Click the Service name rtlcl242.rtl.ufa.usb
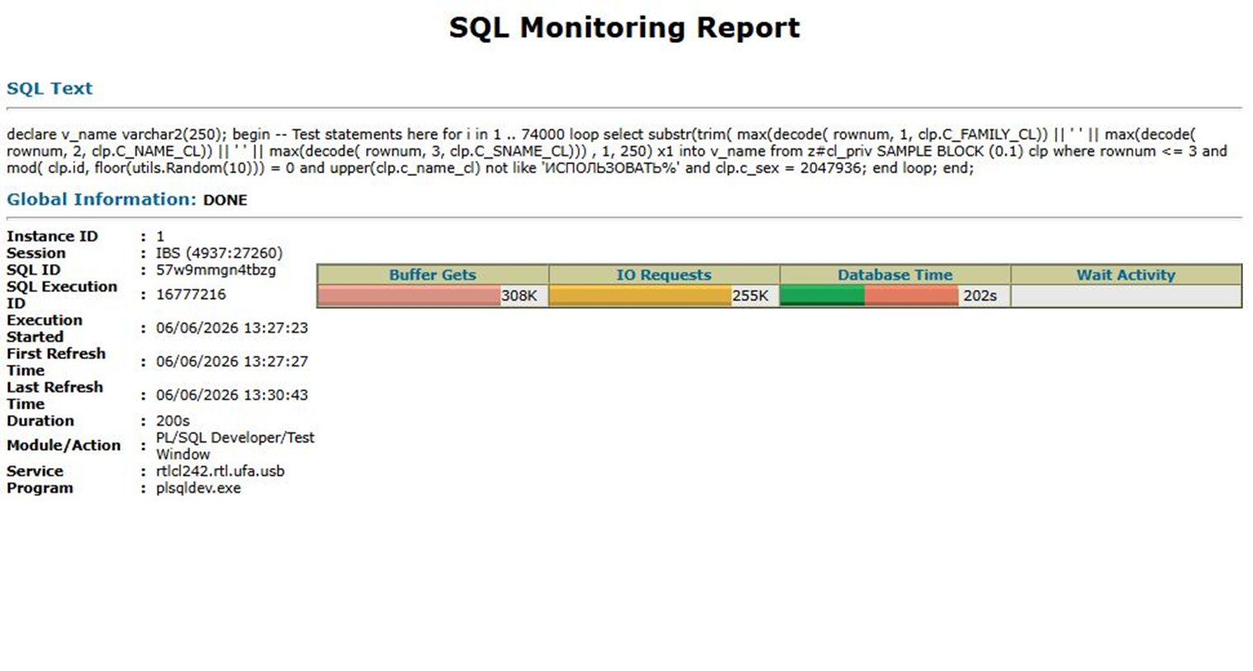 220,471
